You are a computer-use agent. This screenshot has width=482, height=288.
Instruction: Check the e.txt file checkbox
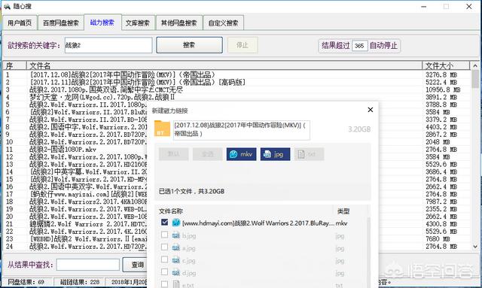tap(164, 284)
